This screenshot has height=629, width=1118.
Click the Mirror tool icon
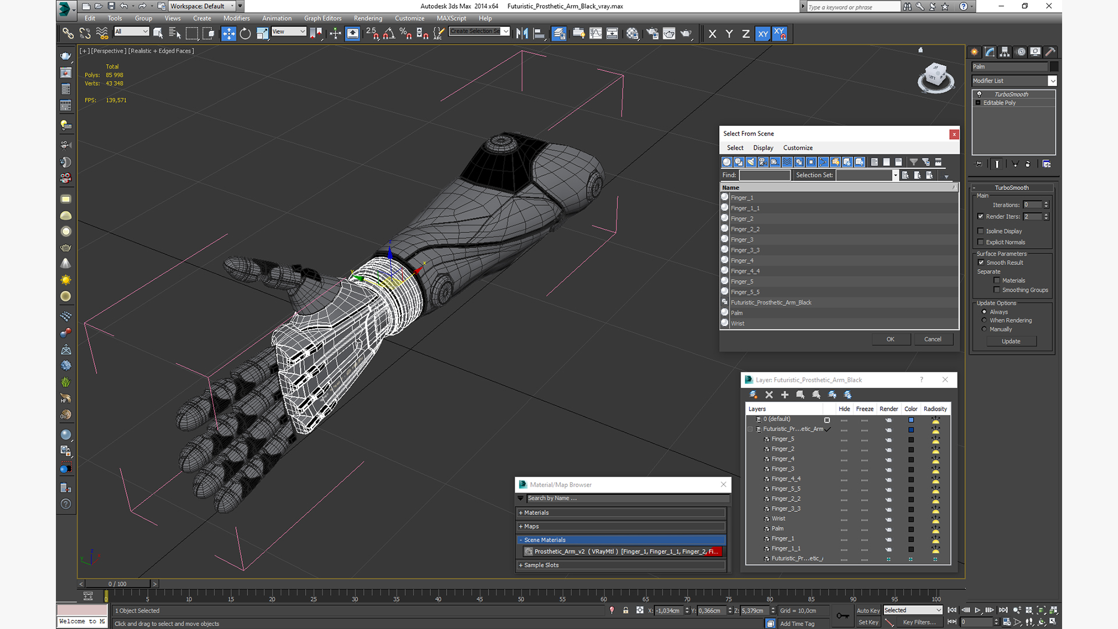click(522, 34)
